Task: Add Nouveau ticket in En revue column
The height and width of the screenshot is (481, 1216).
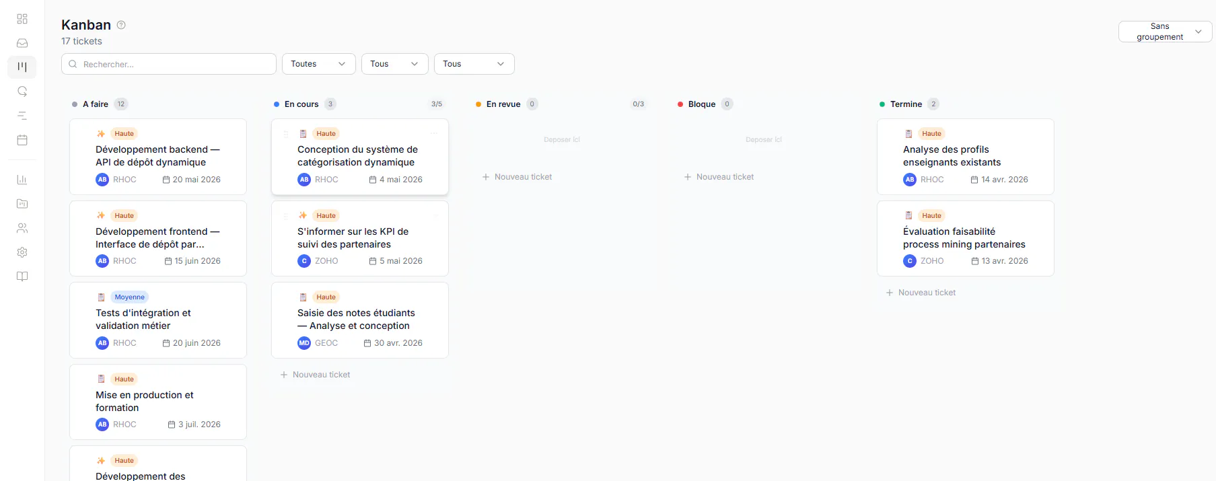Action: [x=517, y=177]
